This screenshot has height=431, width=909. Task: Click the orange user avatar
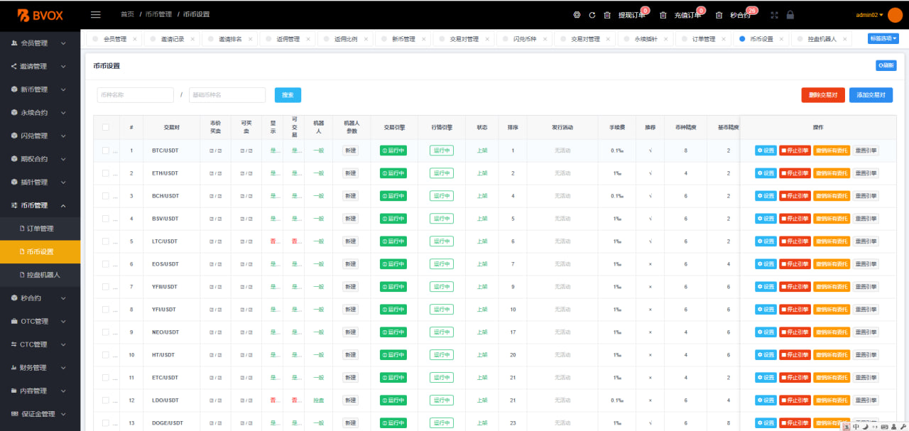pyautogui.click(x=895, y=15)
